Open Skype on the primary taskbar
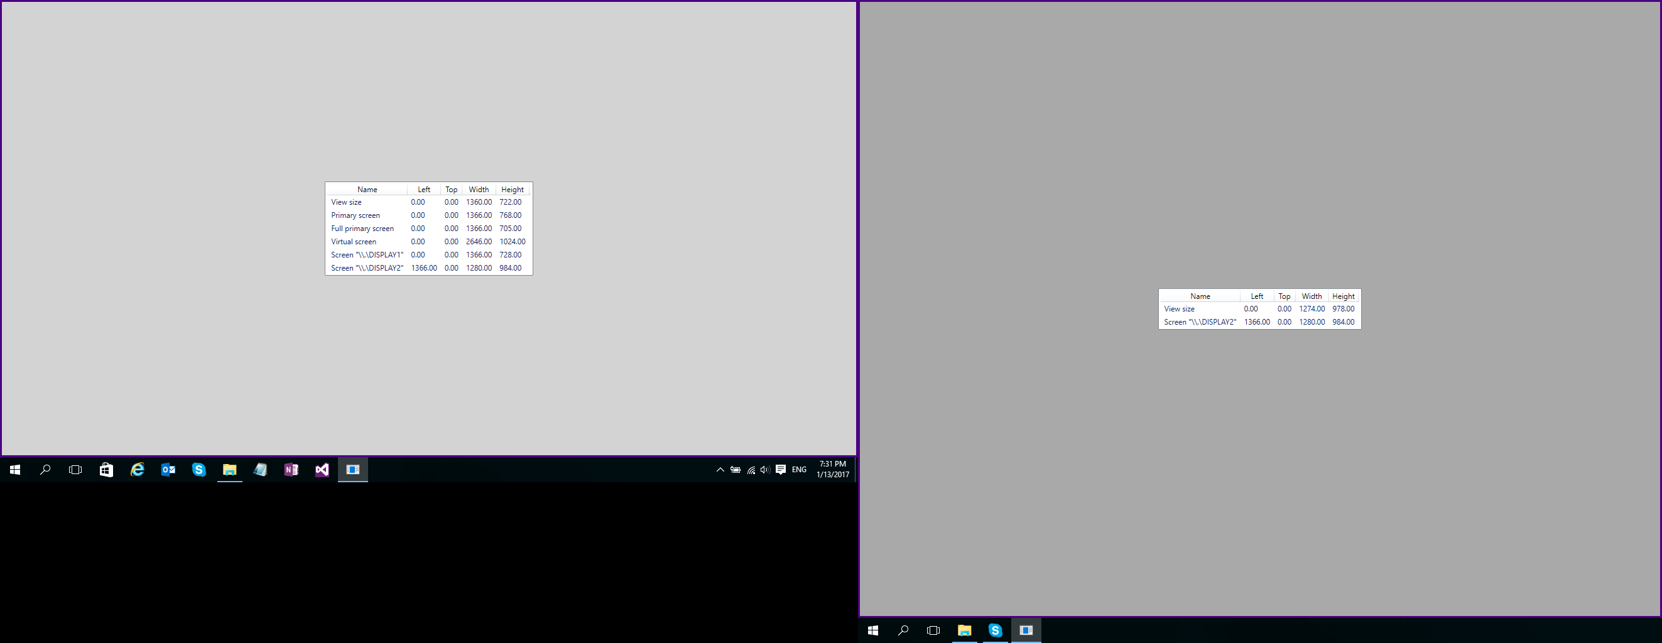 click(x=198, y=470)
